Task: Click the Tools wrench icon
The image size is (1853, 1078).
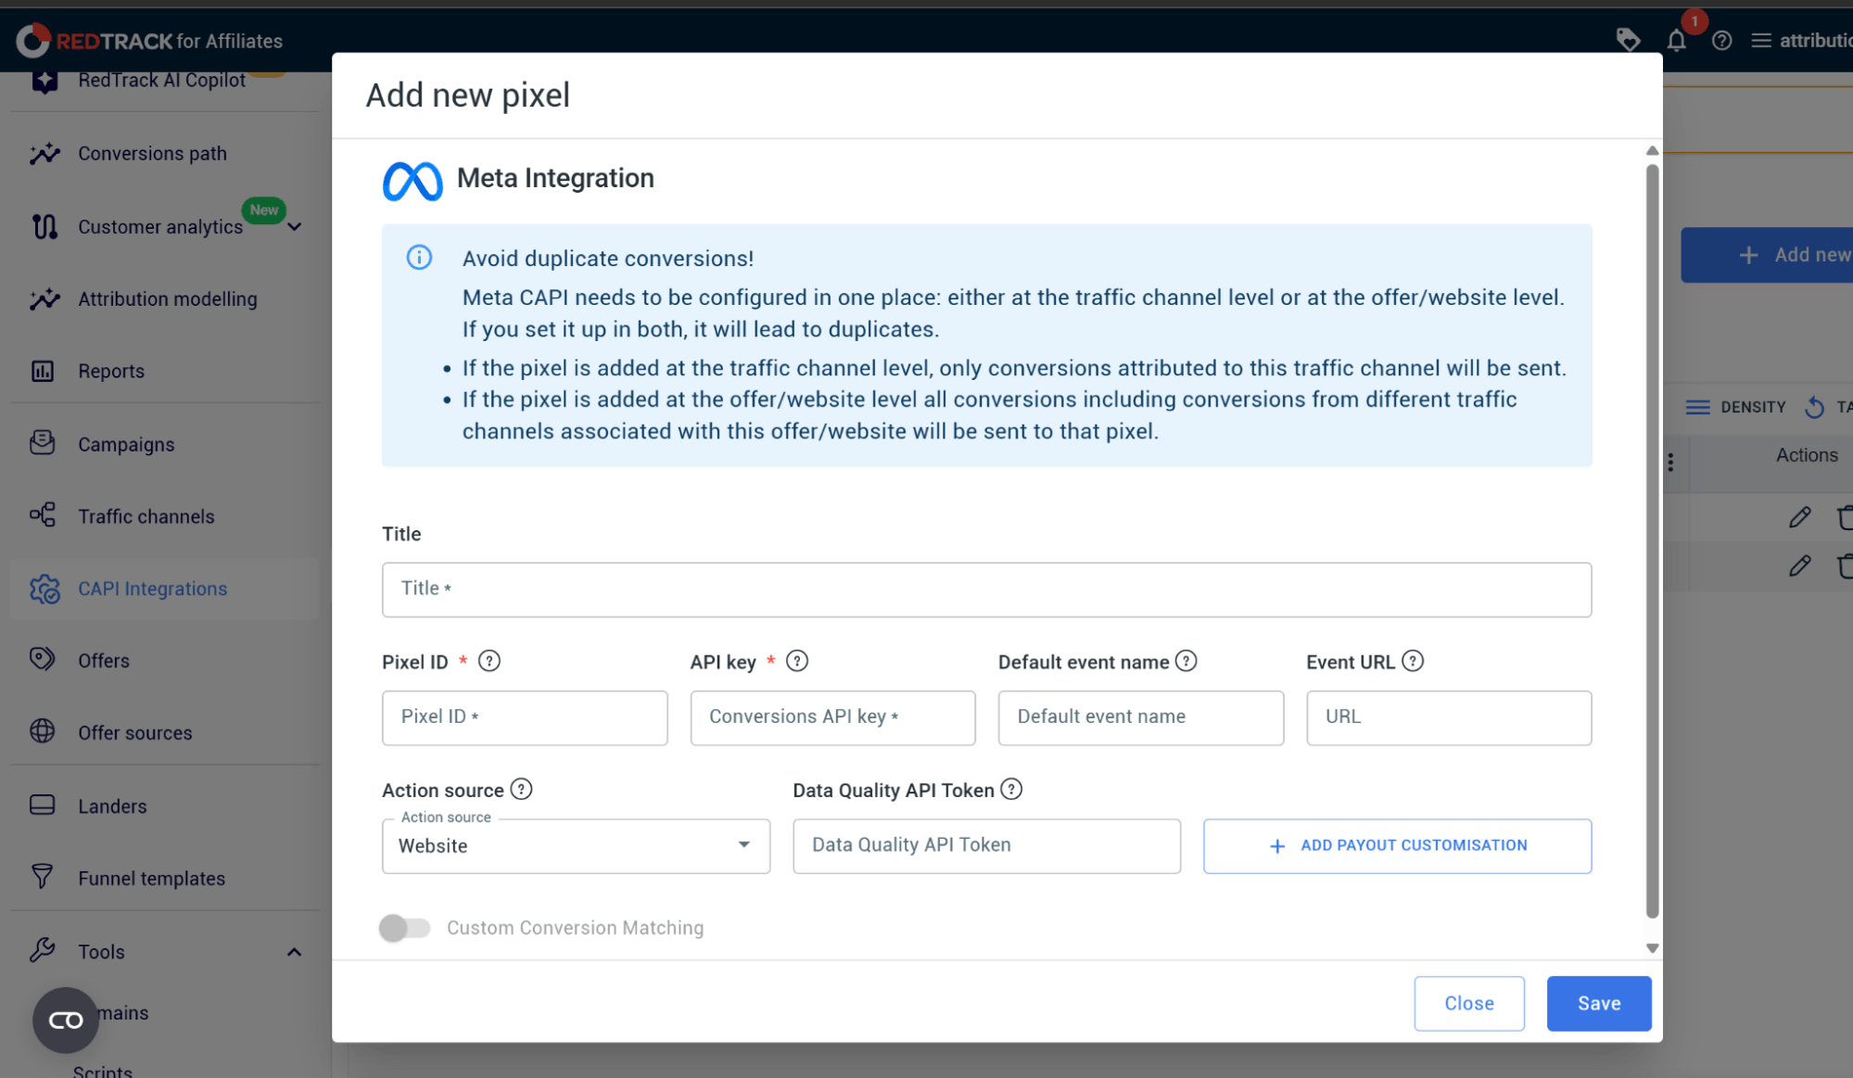Action: 43,950
